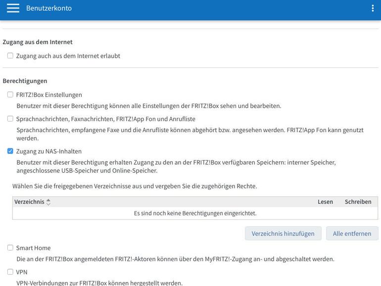Viewport: 381px width, 286px height.
Task: Click the Lesen column header
Action: [325, 202]
